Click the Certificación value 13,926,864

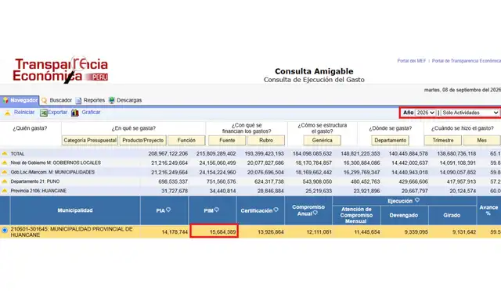(x=271, y=232)
